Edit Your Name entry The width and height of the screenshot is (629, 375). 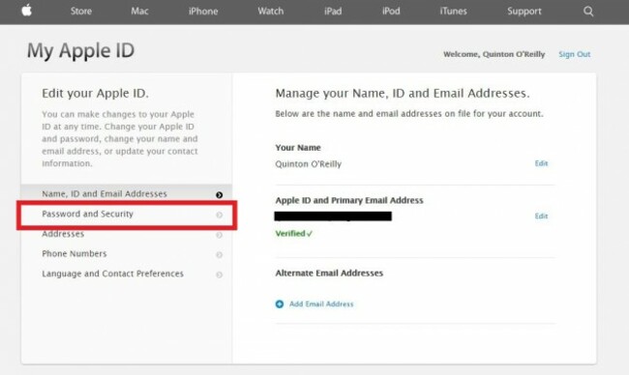(x=541, y=163)
